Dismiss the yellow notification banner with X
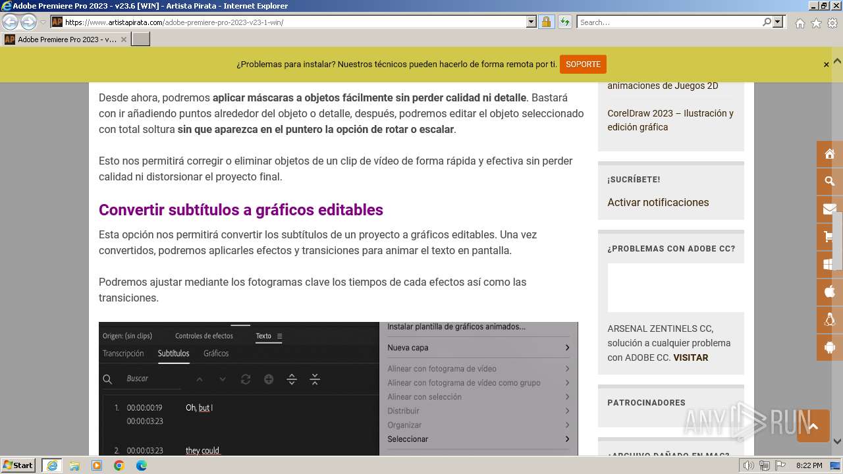 click(x=826, y=65)
